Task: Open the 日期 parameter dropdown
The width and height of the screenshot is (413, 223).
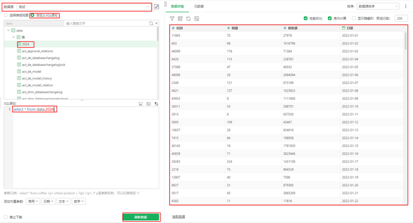Action: coord(48,201)
